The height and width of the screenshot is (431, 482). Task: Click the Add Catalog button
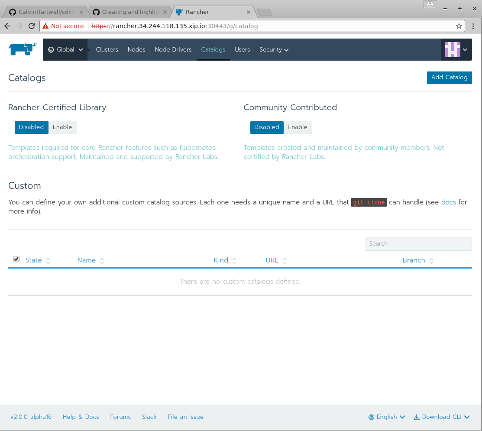pyautogui.click(x=449, y=78)
